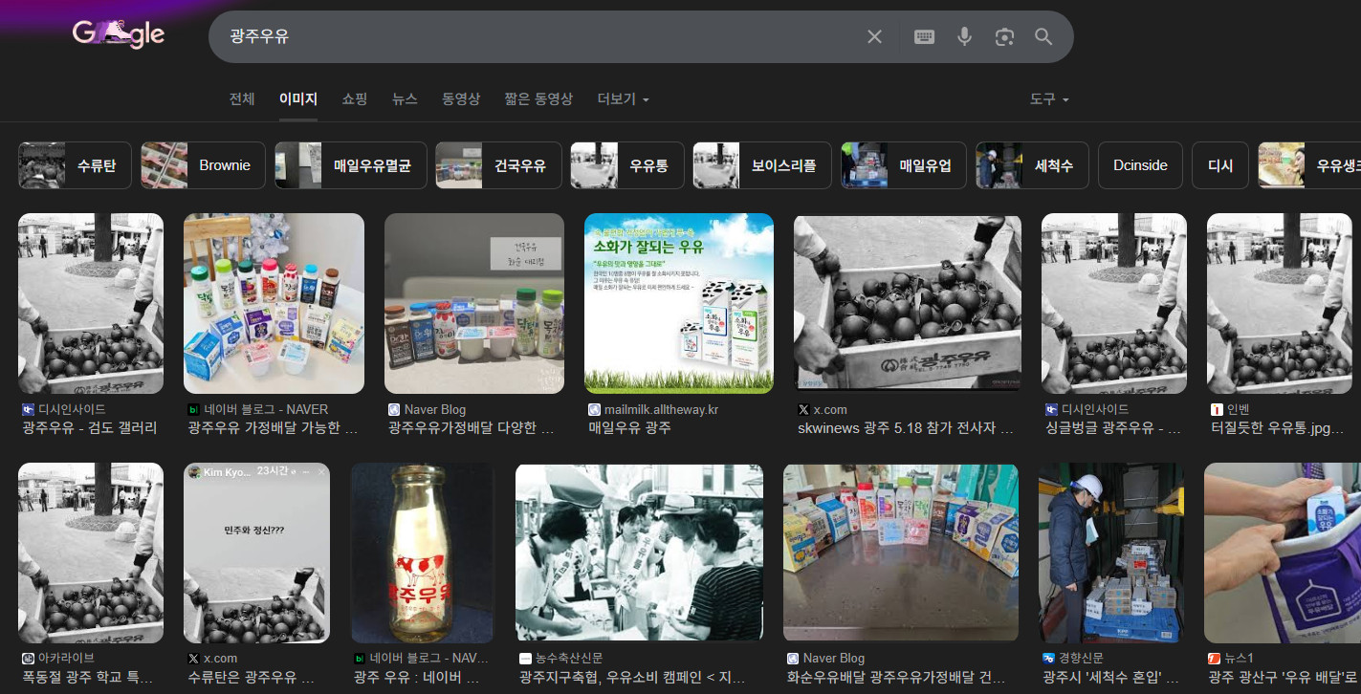Clear the search box with X icon
Image resolution: width=1361 pixels, height=694 pixels.
[874, 37]
